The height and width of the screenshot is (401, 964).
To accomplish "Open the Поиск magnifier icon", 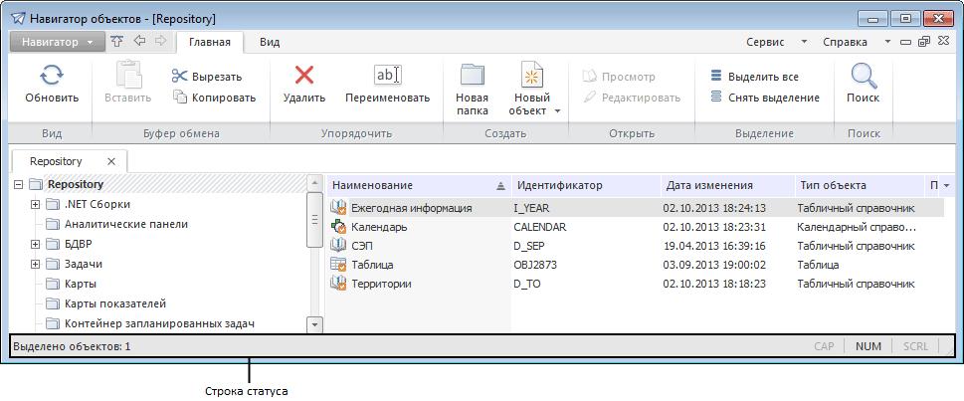I will pos(863,76).
